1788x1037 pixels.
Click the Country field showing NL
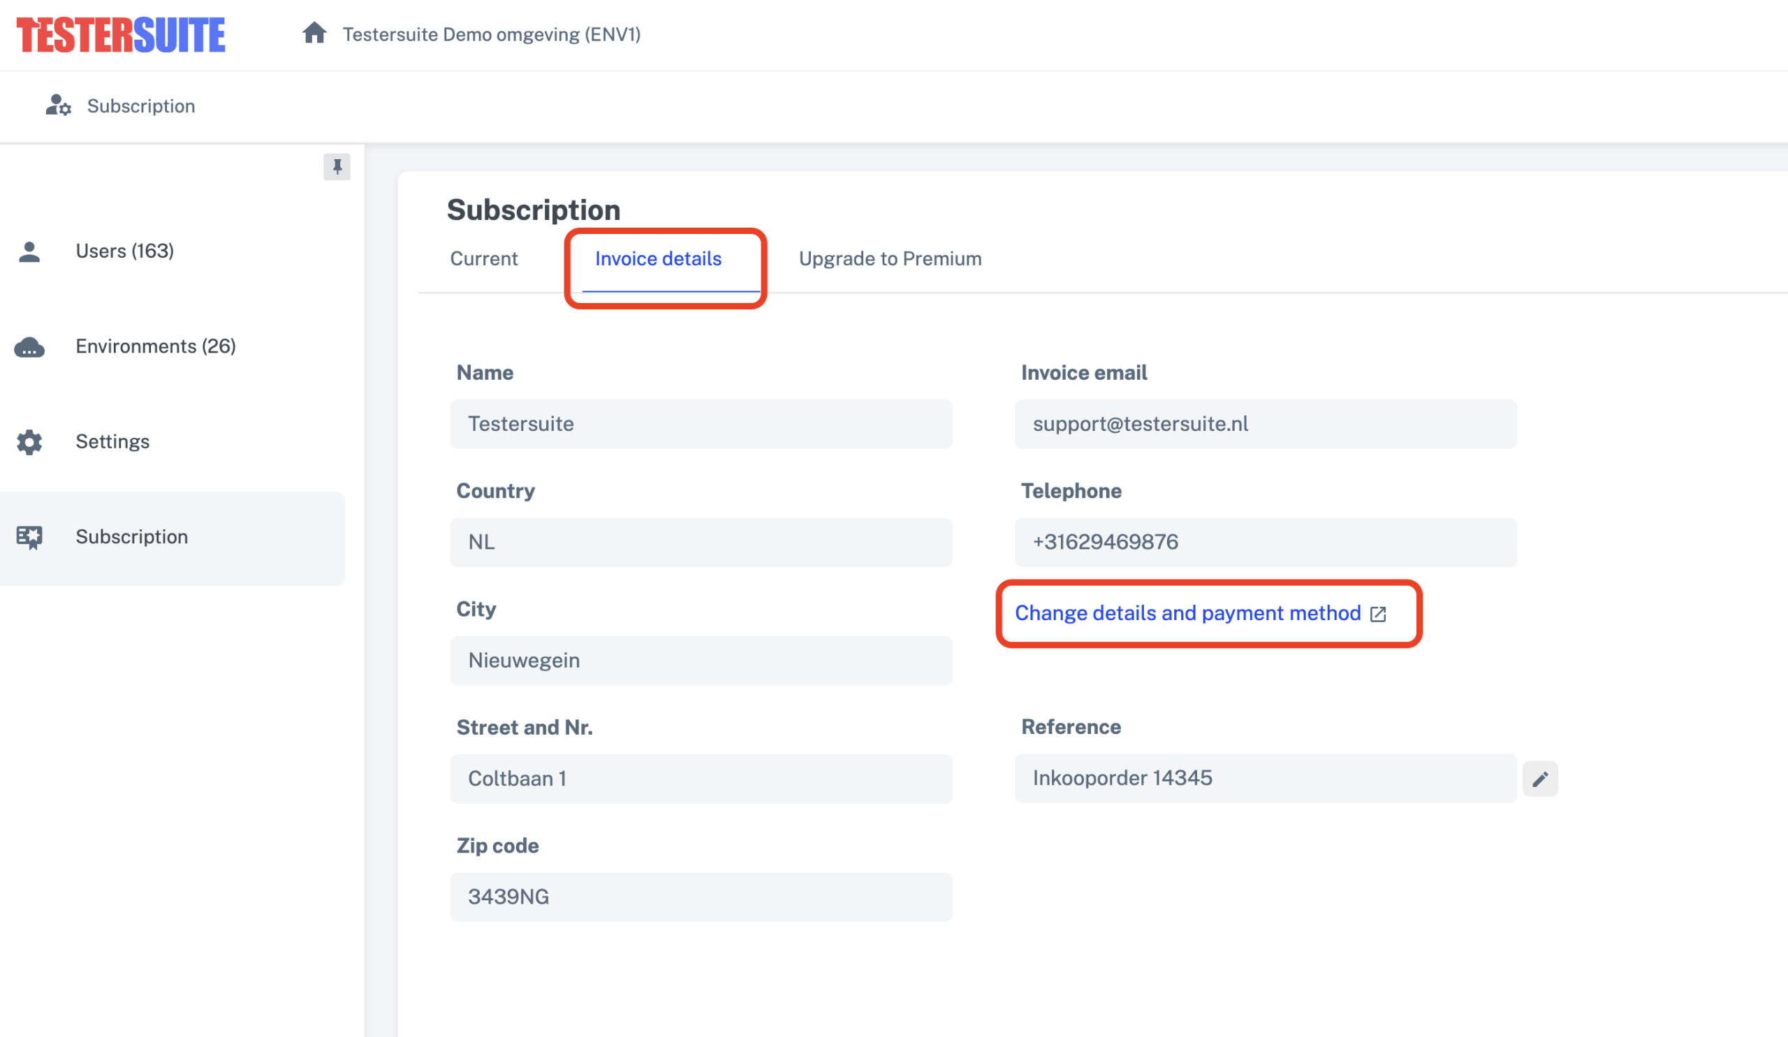701,542
